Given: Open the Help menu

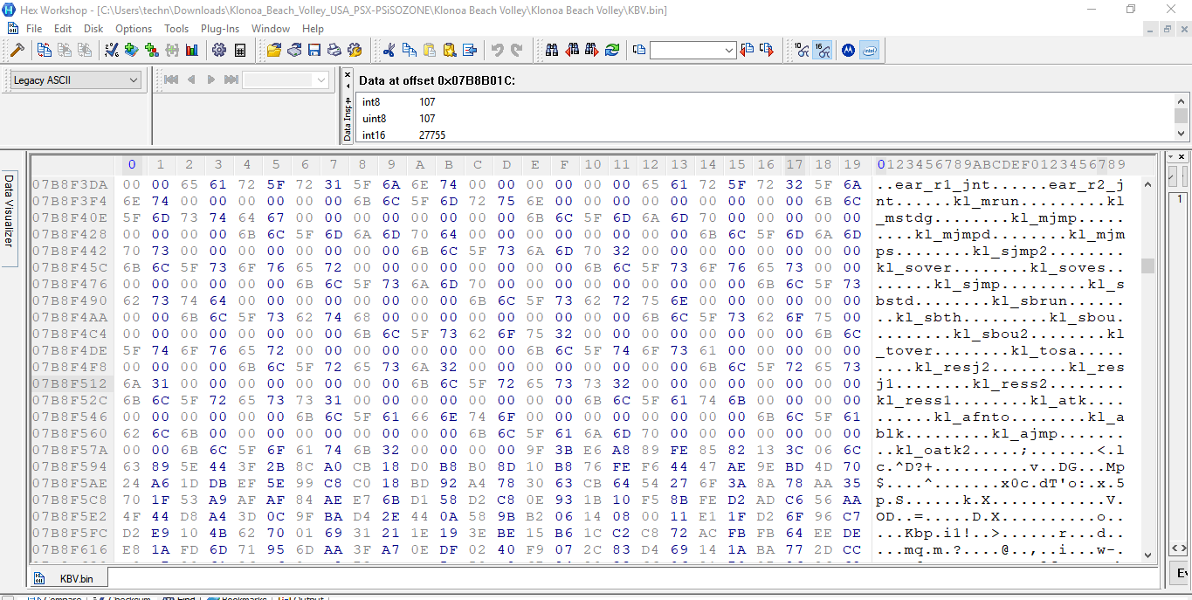Looking at the screenshot, I should [313, 29].
